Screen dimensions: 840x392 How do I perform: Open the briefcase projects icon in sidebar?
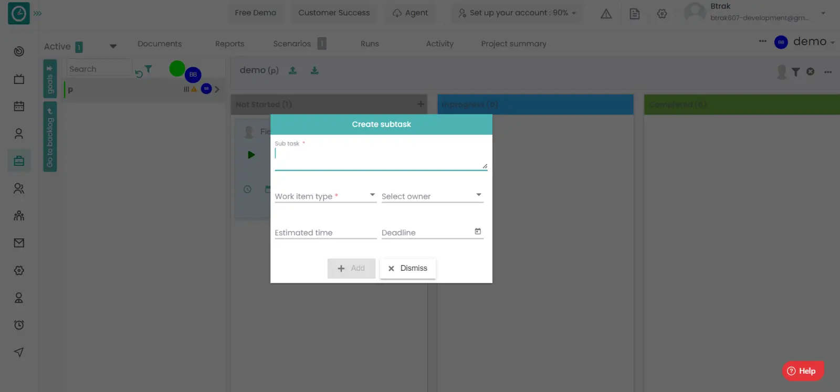coord(19,161)
